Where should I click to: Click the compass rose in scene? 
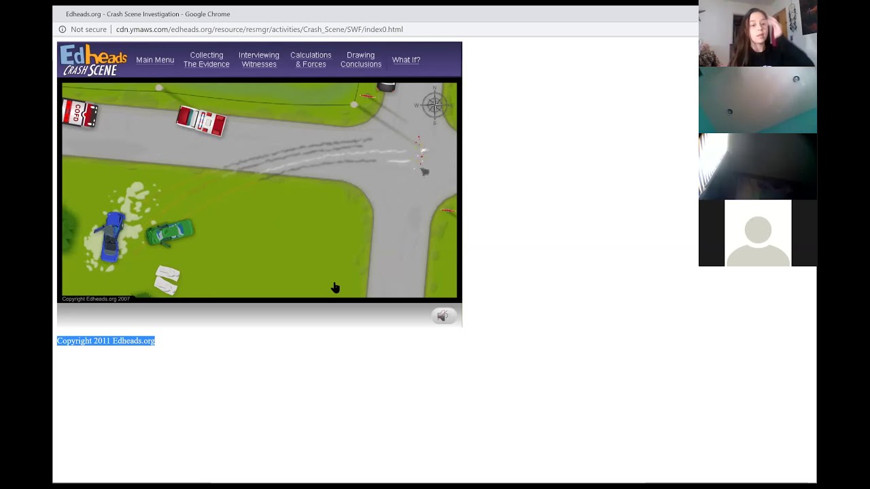tap(434, 105)
